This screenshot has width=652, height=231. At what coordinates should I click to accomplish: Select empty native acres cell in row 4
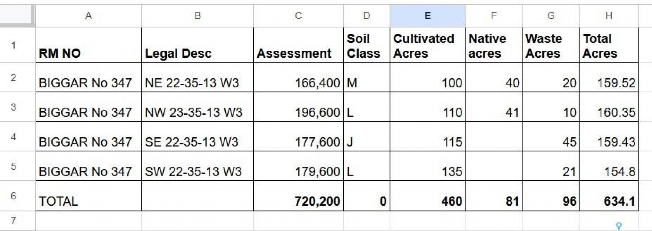point(494,136)
